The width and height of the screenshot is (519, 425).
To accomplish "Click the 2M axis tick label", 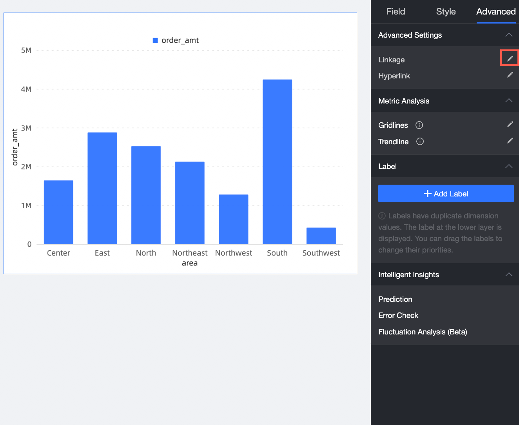I will click(26, 167).
